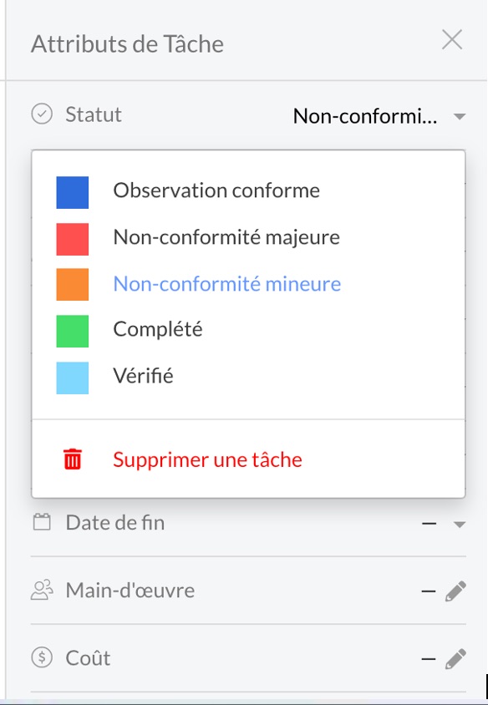Click the Non-conformi... selected status value

tap(365, 116)
